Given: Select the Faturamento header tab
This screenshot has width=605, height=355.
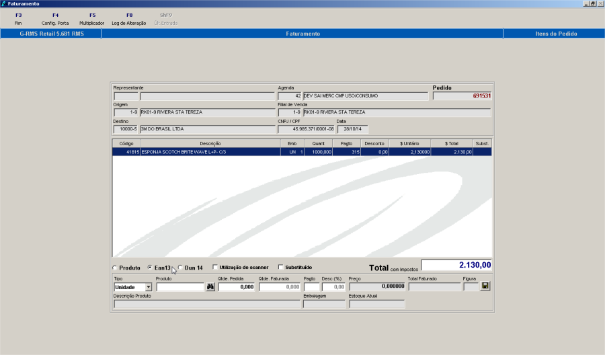Looking at the screenshot, I should tap(302, 34).
